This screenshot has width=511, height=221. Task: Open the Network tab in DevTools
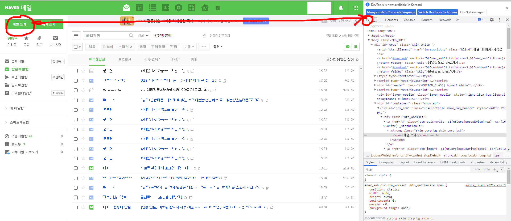click(445, 20)
